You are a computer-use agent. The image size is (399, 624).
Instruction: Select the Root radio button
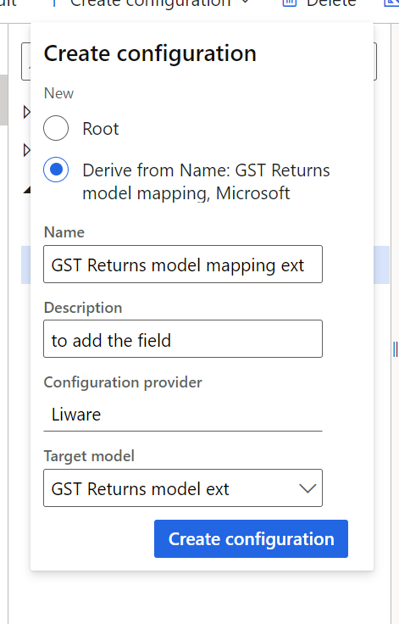click(x=56, y=128)
